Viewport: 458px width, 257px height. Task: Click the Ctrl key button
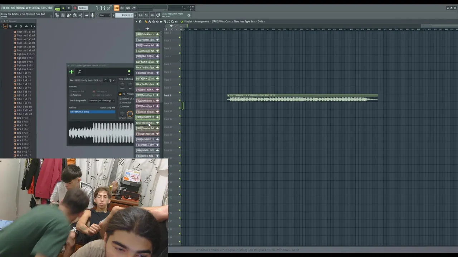[x=146, y=15]
